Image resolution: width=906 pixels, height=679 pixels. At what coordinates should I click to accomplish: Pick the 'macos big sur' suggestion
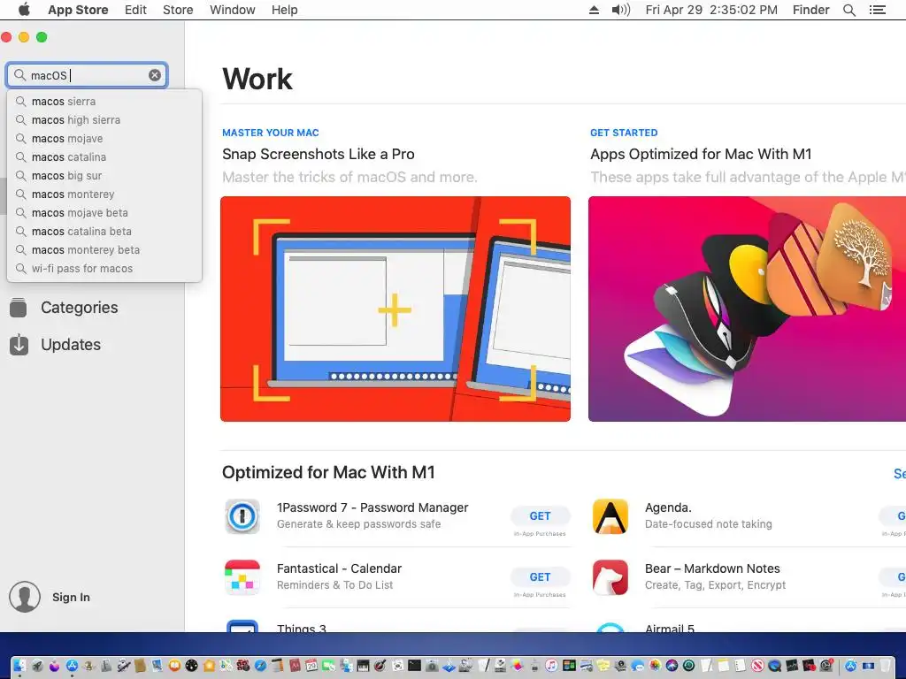click(x=104, y=176)
